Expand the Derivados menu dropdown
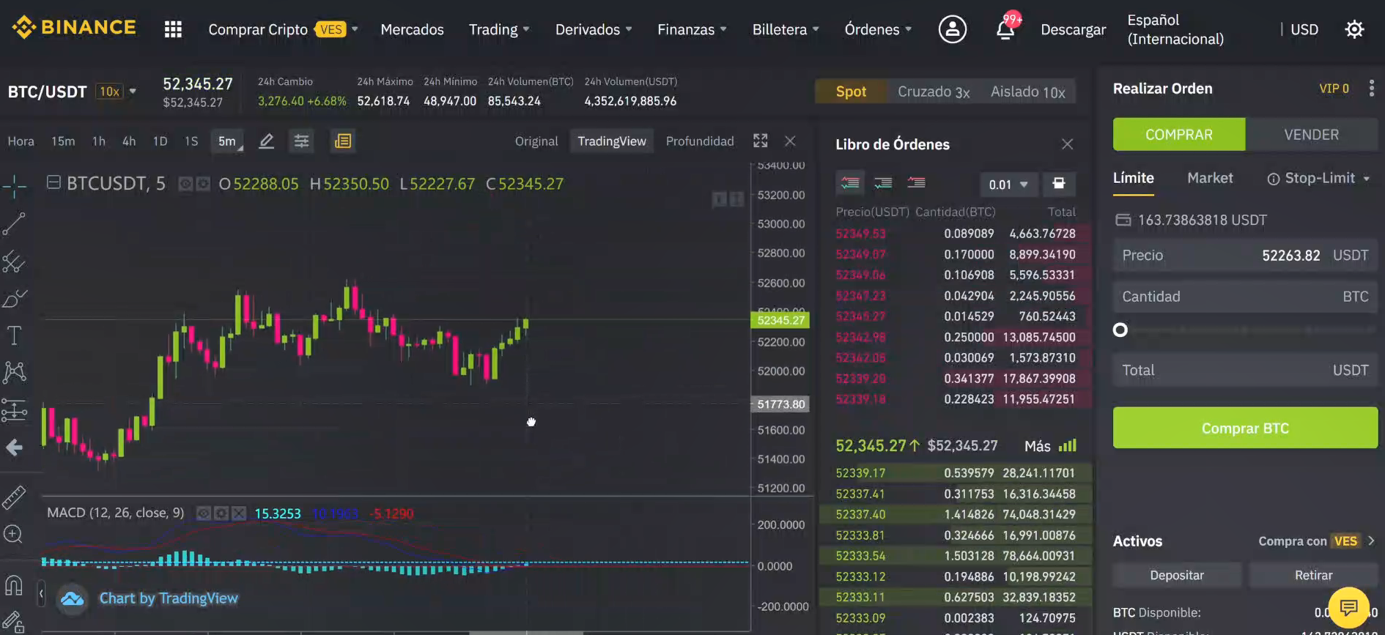 pyautogui.click(x=629, y=29)
